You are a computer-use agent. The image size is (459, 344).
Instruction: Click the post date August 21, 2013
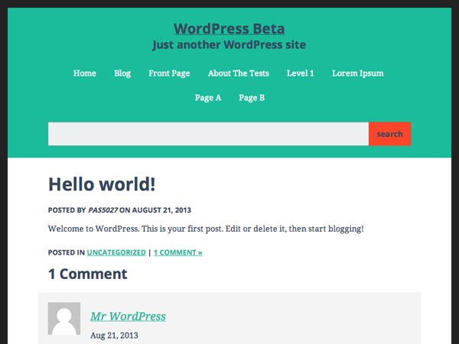pyautogui.click(x=161, y=210)
